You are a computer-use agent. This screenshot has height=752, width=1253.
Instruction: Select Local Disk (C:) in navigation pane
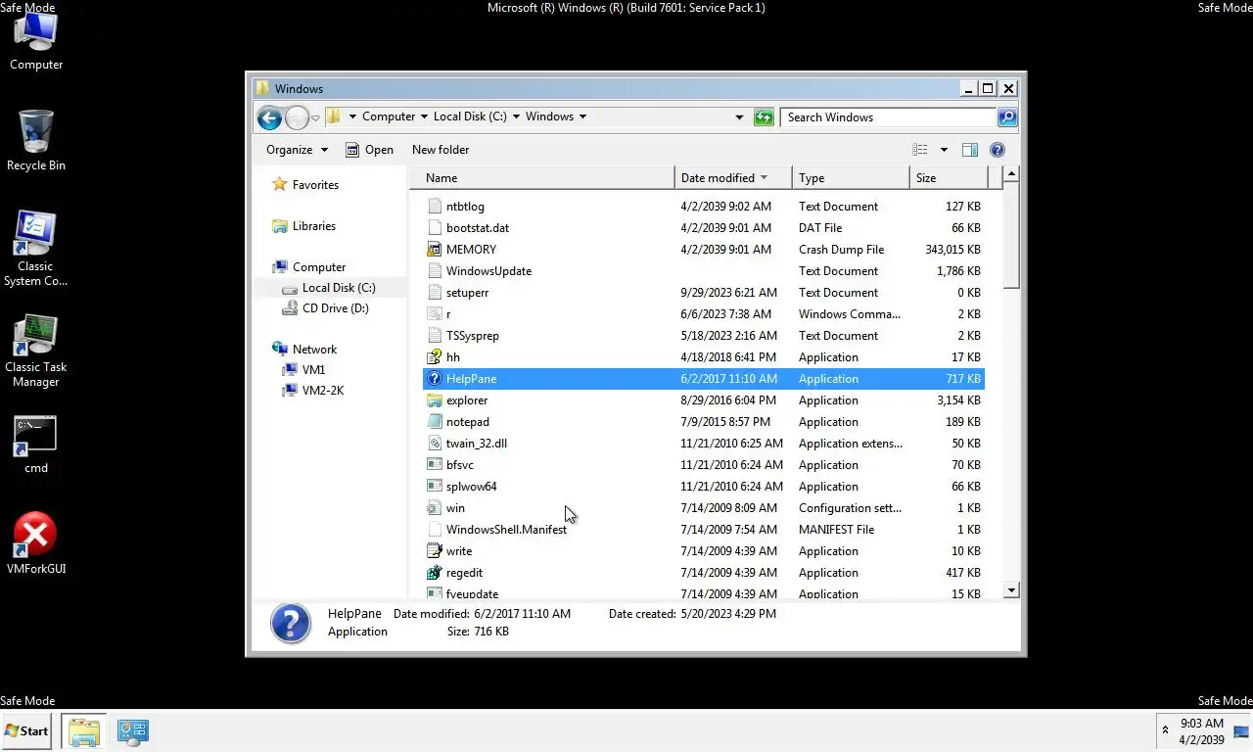tap(338, 288)
